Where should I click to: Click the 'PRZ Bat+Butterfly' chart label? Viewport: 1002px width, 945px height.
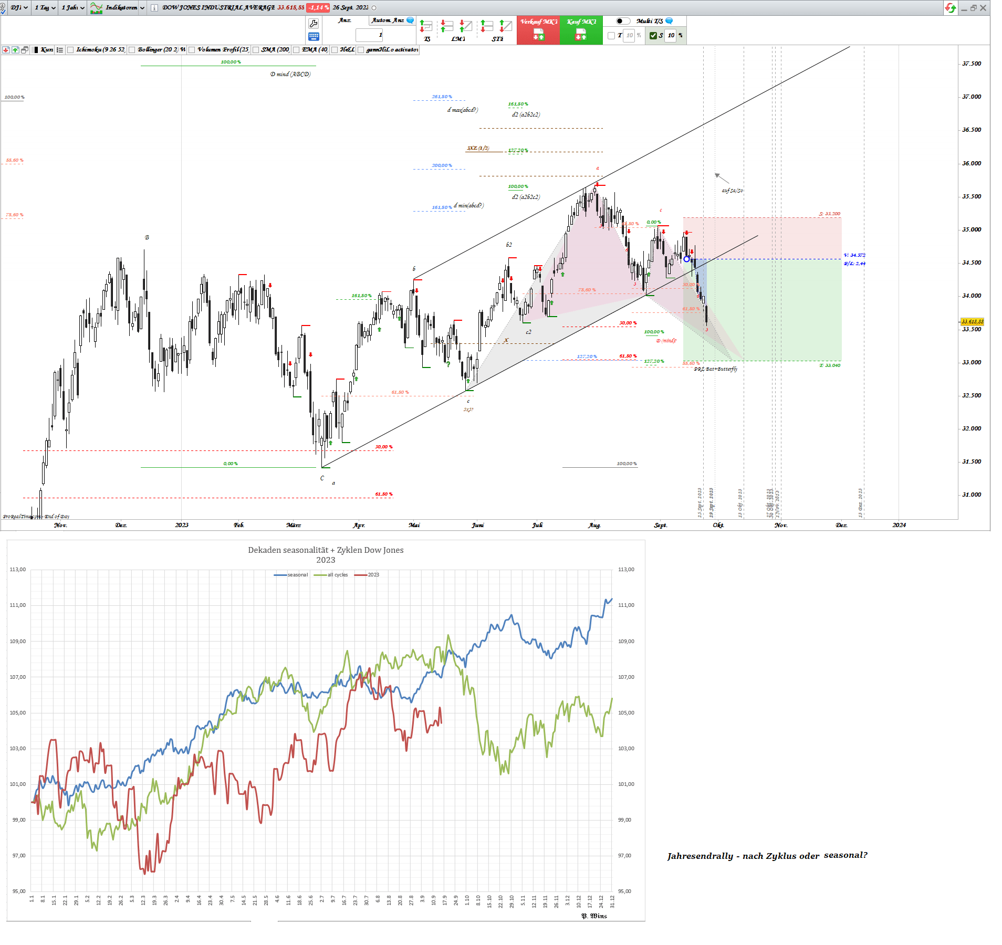715,369
